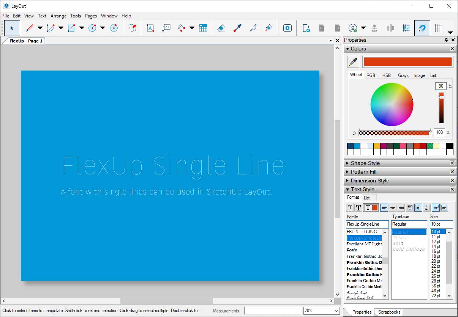The image size is (458, 317).
Task: Pick the Arc tool
Action: 51,28
